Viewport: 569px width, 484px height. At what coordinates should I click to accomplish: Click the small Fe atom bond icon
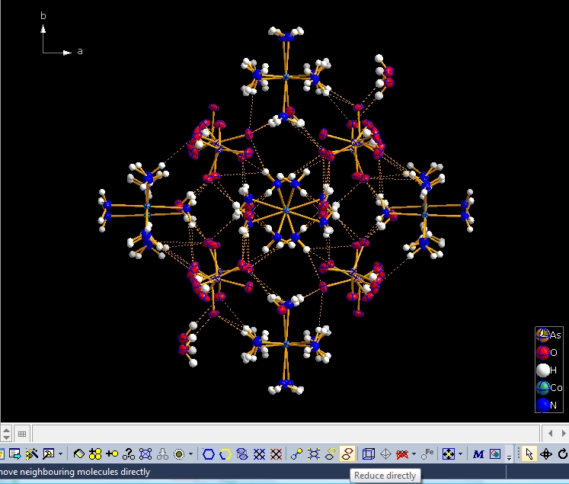tap(427, 454)
